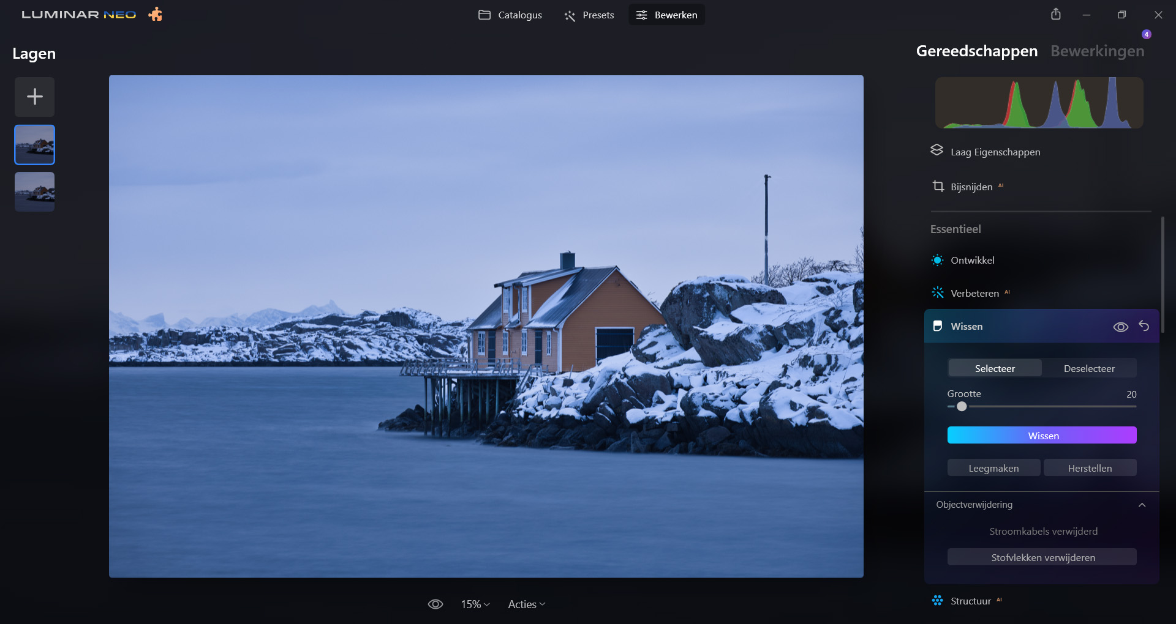The width and height of the screenshot is (1176, 624).
Task: Click the Bewerken sliders icon
Action: [641, 15]
